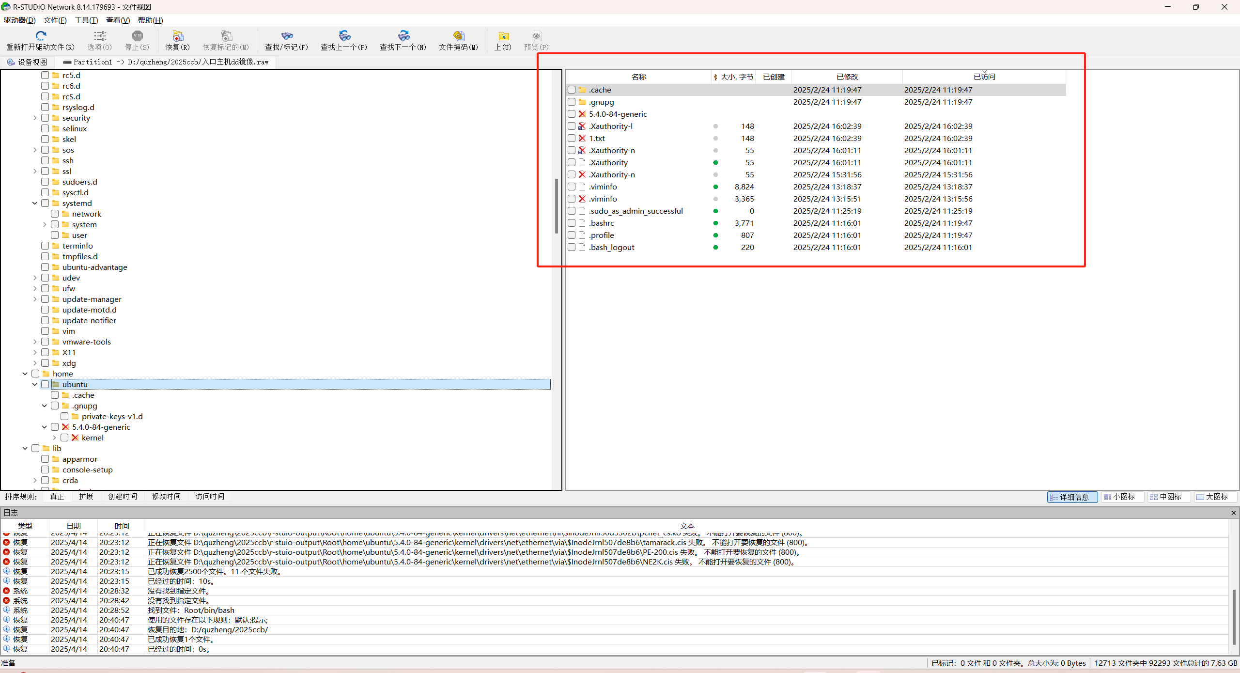Click the Find Previous (查找上一个) icon

tap(344, 36)
